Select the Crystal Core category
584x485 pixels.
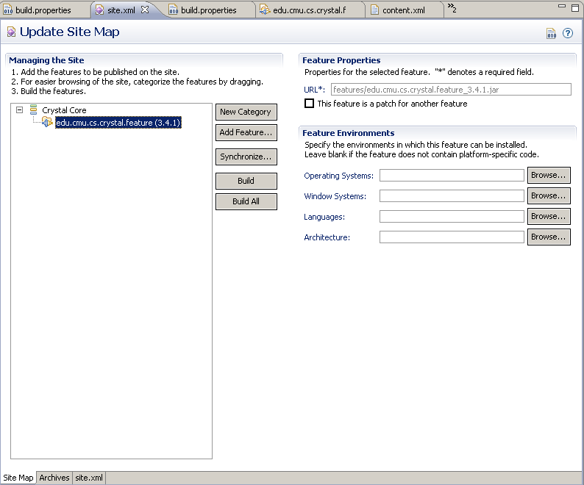pyautogui.click(x=64, y=110)
